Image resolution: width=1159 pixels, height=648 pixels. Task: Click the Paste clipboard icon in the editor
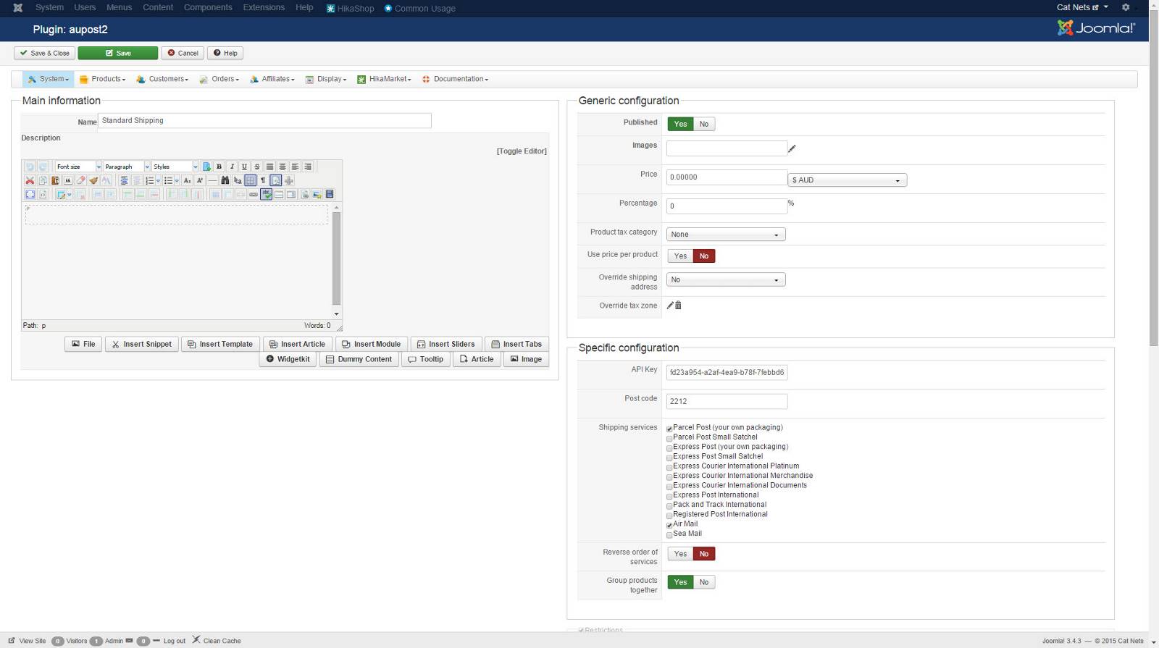(x=55, y=180)
